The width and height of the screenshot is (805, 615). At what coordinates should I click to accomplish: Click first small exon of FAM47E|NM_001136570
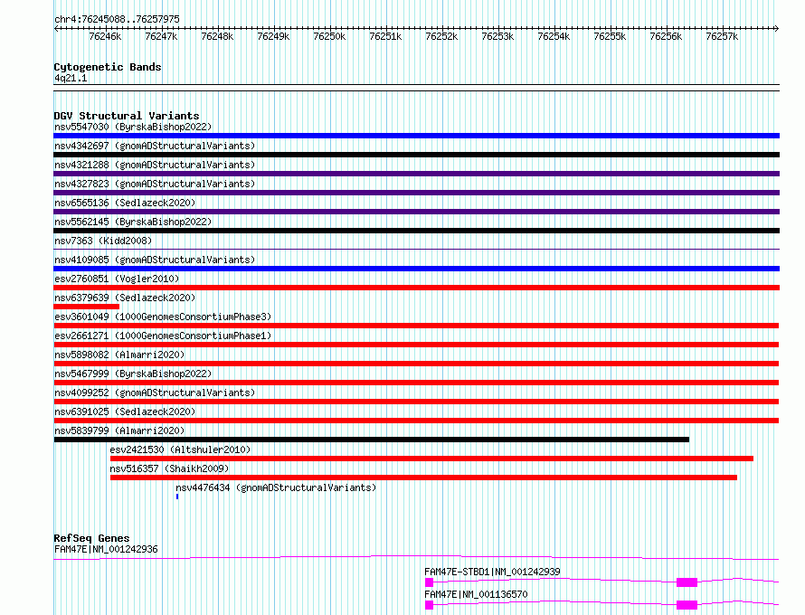click(x=430, y=605)
